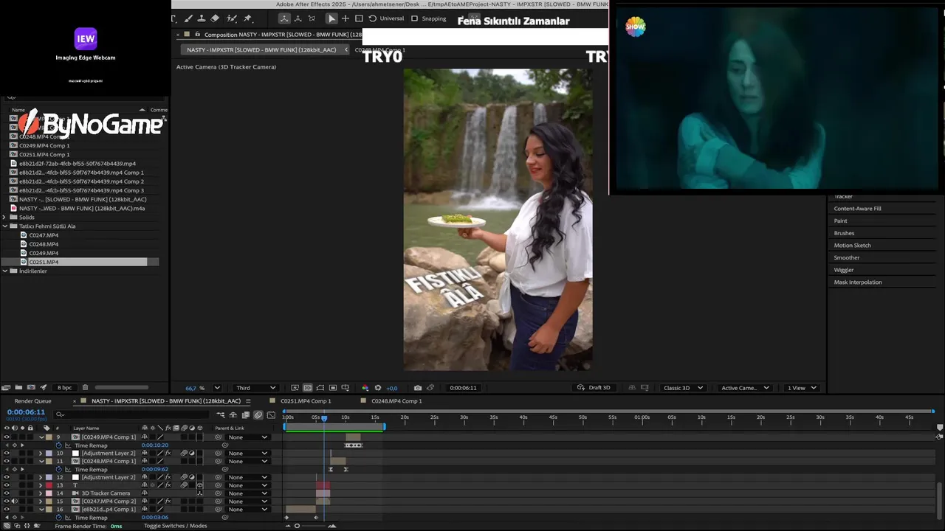Hide layer 11 C0248.MP4 Comp 1
The image size is (945, 531).
7,462
